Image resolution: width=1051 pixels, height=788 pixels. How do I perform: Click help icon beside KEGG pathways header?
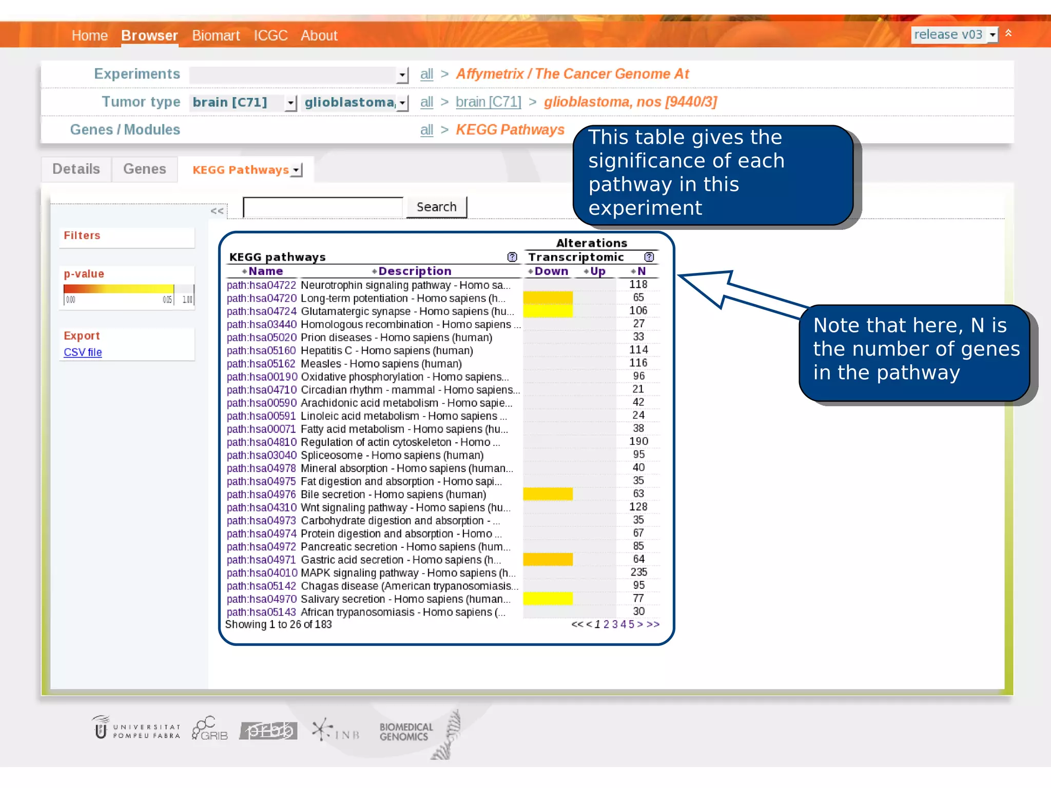(512, 257)
